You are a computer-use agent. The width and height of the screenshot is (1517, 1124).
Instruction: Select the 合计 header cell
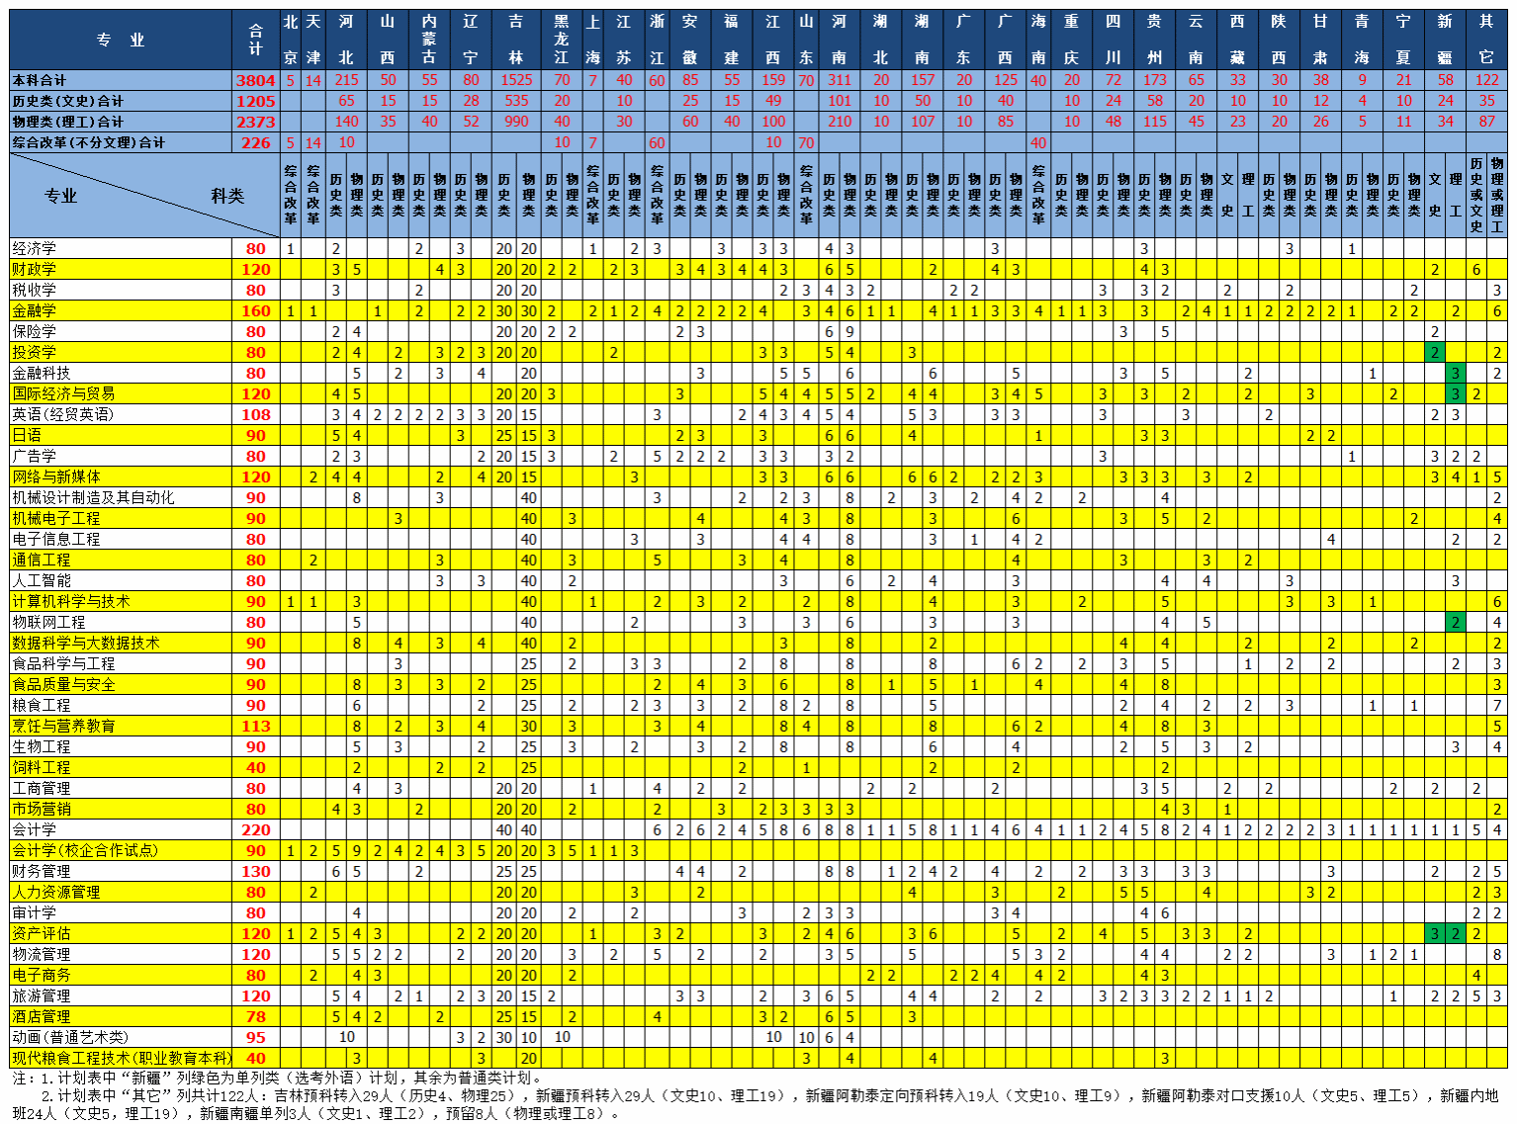[x=255, y=39]
